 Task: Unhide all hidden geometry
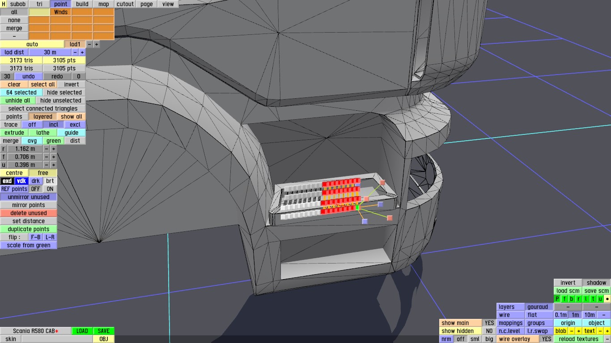18,100
